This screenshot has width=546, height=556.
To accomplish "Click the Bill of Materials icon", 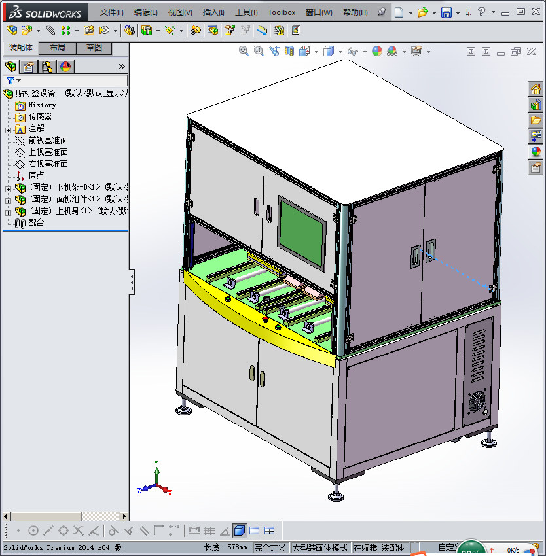I will coord(213,30).
